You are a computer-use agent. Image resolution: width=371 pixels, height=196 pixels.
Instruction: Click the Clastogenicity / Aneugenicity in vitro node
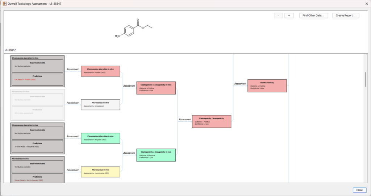coord(156,88)
